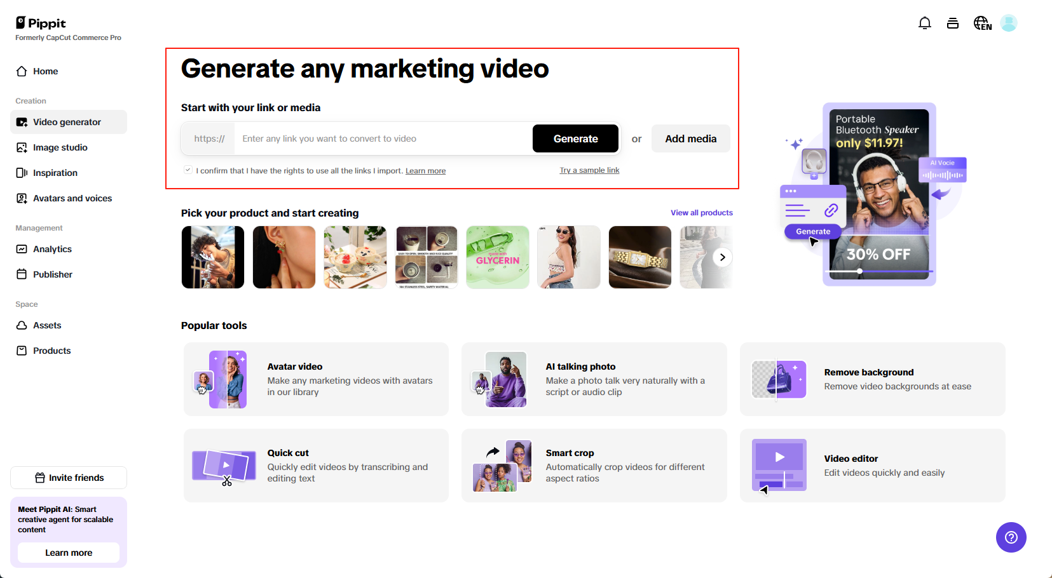View Analytics under Management
Screen dimensions: 1052x578
52,249
